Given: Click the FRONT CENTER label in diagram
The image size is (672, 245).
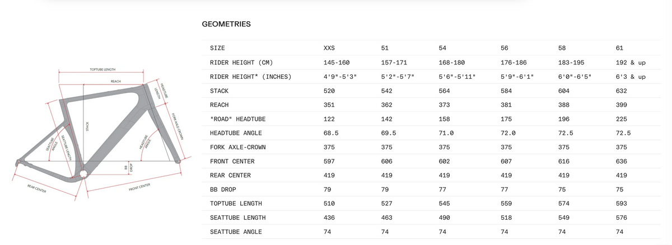Looking at the screenshot, I should coord(139,187).
